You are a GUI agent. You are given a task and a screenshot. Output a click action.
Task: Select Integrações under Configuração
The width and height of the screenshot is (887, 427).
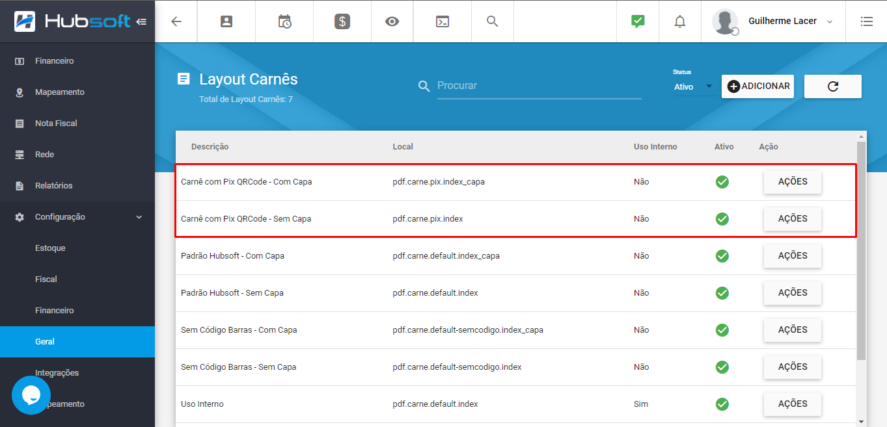click(x=77, y=373)
